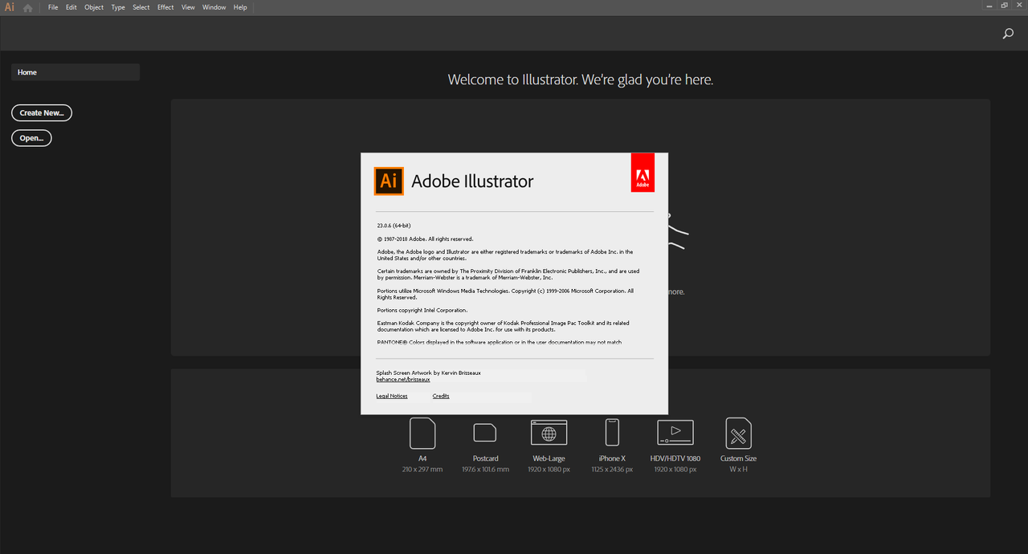Pick the HDV/HDTV 1080 preset icon
This screenshot has width=1028, height=554.
[675, 433]
